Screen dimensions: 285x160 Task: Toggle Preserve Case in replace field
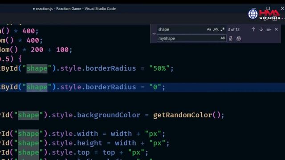[223, 38]
